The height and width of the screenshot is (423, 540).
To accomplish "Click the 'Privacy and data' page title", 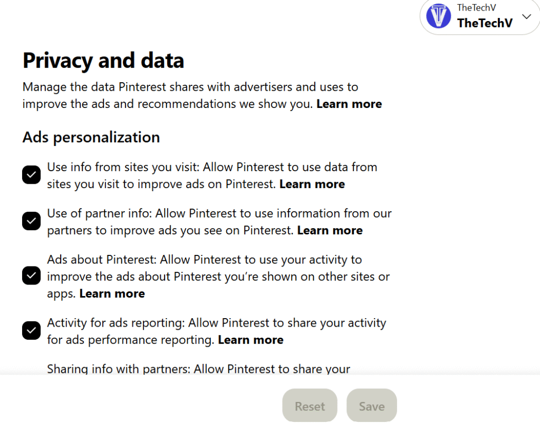I will coord(103,61).
